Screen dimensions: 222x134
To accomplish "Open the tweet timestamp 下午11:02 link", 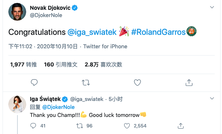I will 20,46.
